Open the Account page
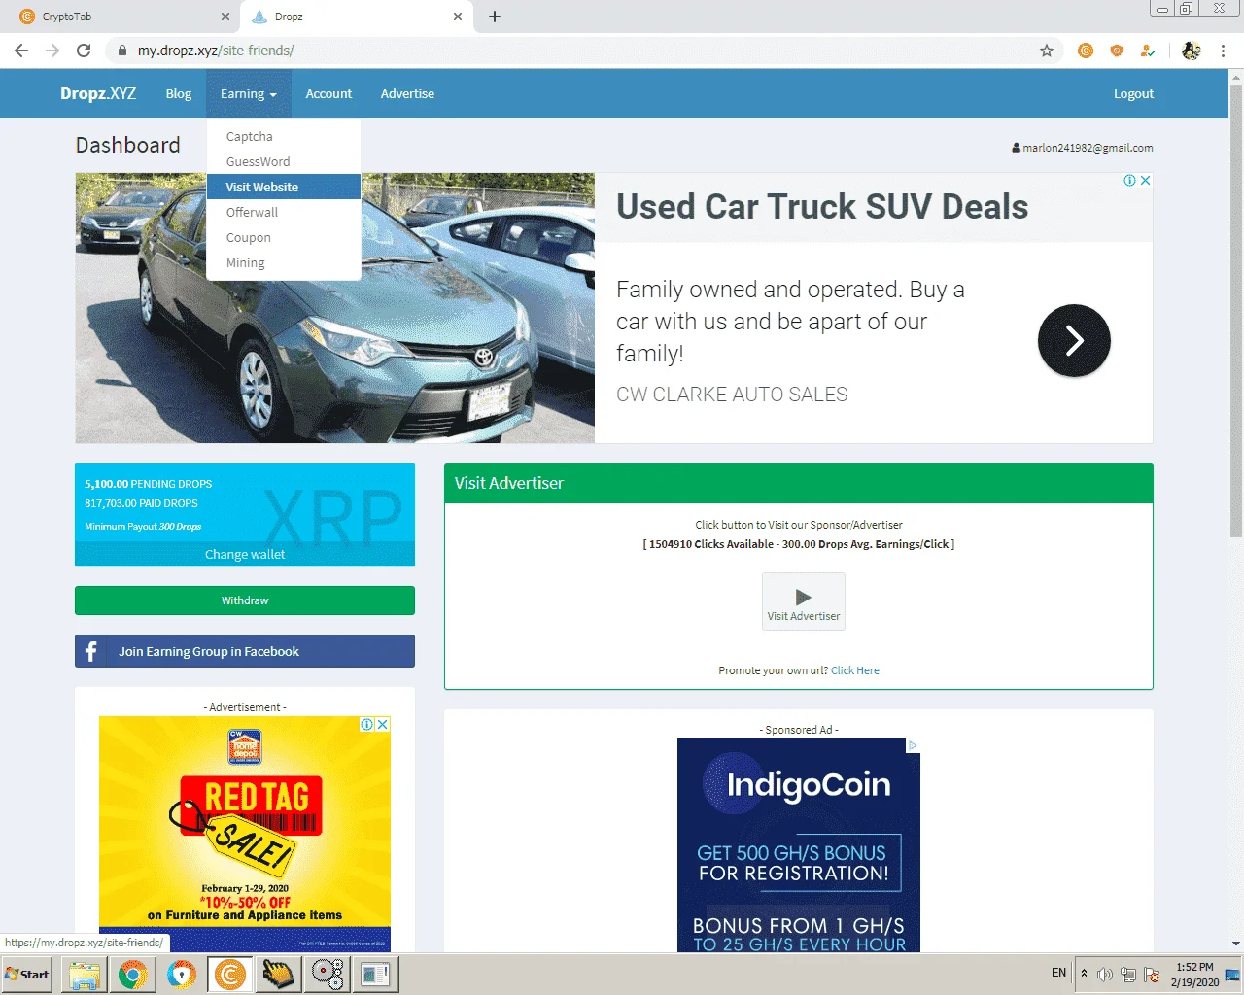 pos(328,94)
